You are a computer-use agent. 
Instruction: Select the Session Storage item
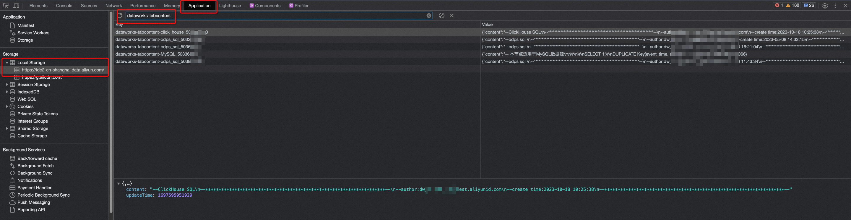(x=33, y=84)
